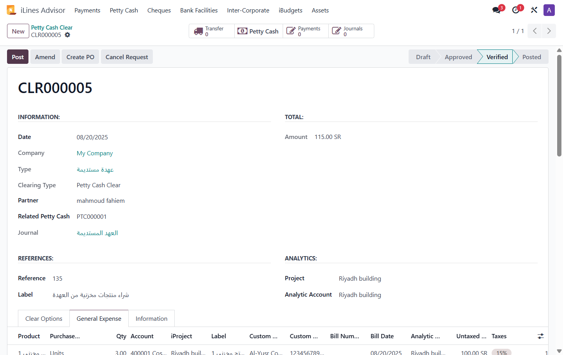Open the Petty Cash smart button
Image resolution: width=563 pixels, height=355 pixels.
tap(258, 31)
